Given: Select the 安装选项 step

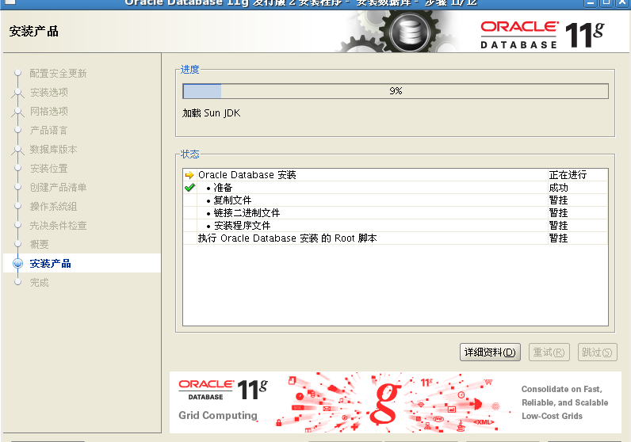Looking at the screenshot, I should pyautogui.click(x=48, y=92).
